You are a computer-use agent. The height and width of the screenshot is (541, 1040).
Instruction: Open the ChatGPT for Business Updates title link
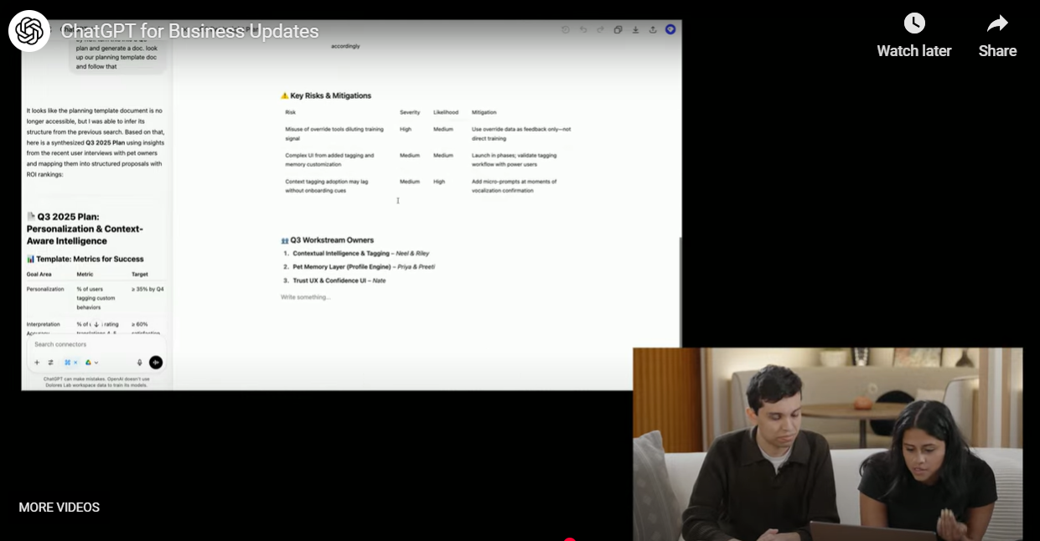189,31
